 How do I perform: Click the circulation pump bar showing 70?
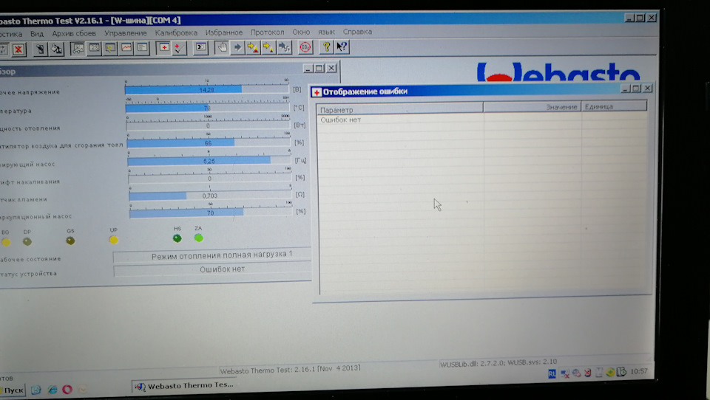click(211, 213)
